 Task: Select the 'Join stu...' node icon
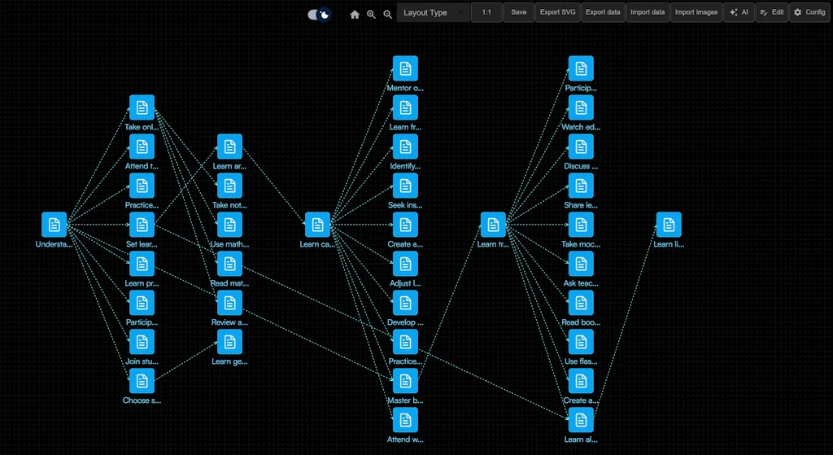click(x=142, y=342)
